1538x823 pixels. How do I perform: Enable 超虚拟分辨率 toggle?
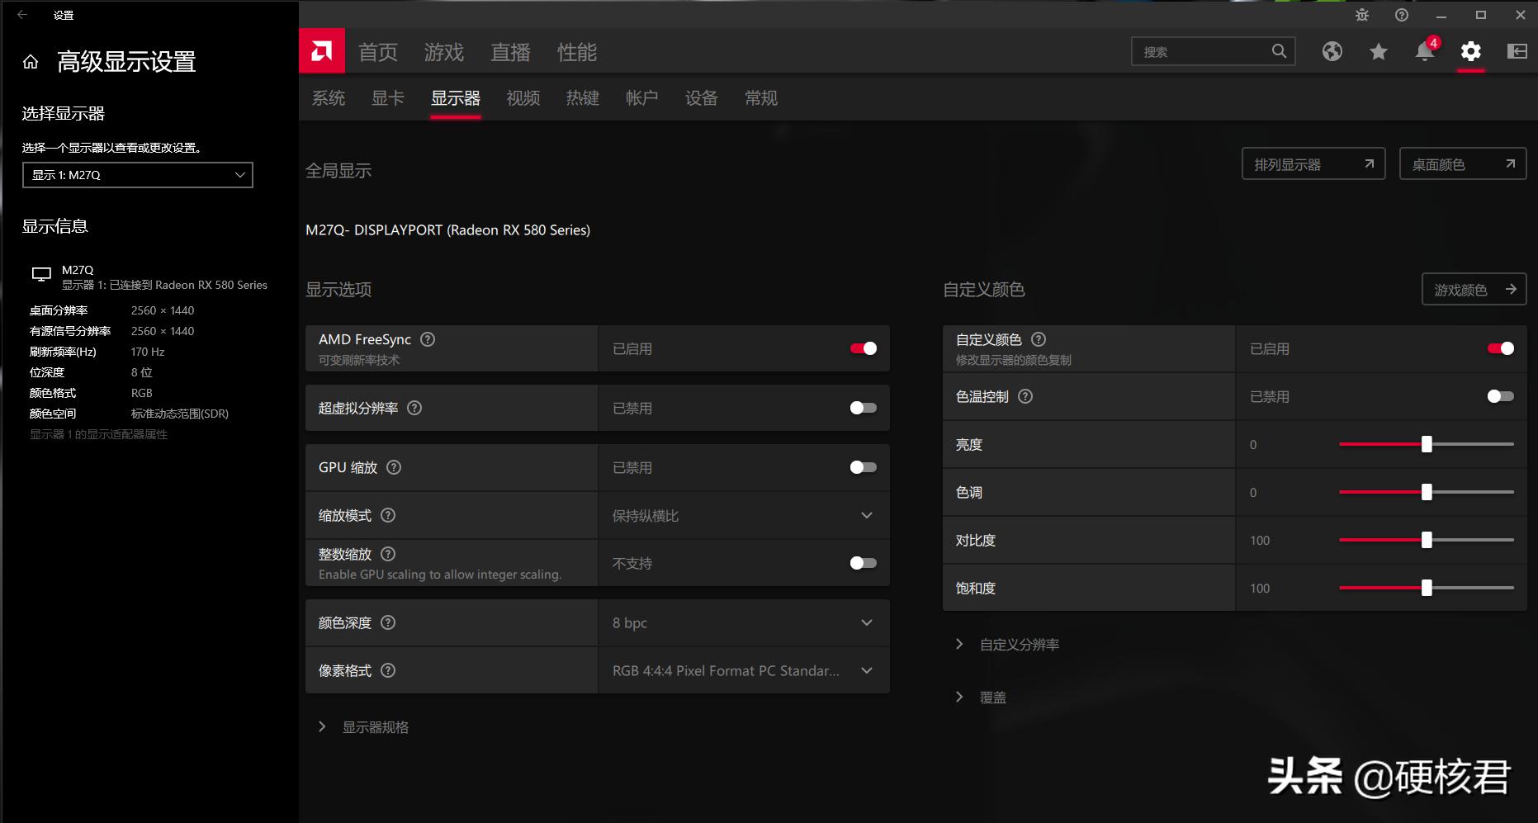(x=864, y=407)
